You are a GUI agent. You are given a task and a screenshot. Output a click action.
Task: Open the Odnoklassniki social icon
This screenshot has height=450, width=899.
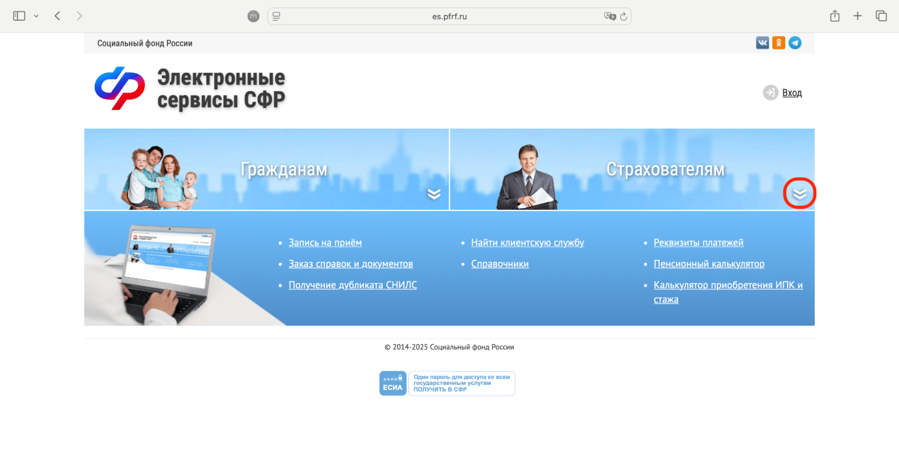coord(778,43)
